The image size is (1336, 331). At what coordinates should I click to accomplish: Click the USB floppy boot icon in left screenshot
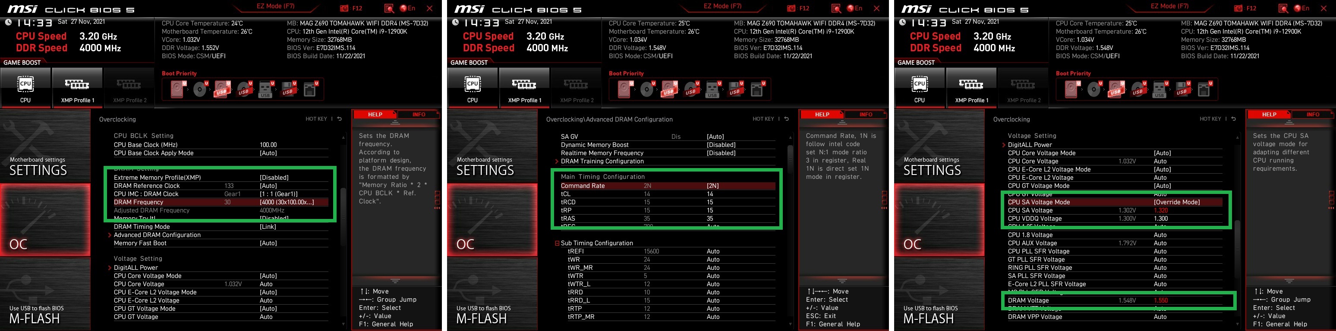coord(288,90)
